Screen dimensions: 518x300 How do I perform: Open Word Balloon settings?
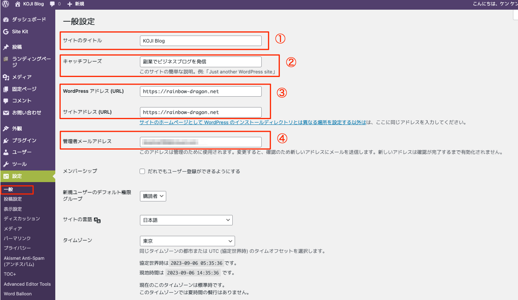(18, 293)
